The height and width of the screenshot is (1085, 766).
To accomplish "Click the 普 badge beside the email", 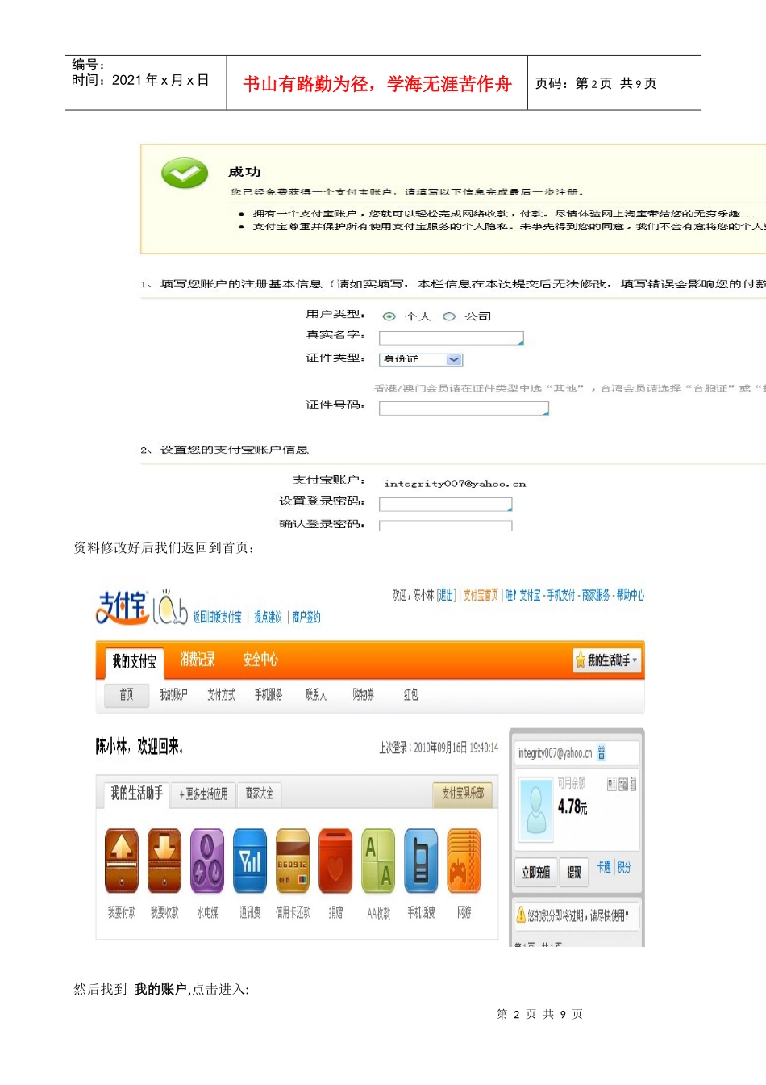I will 602,752.
